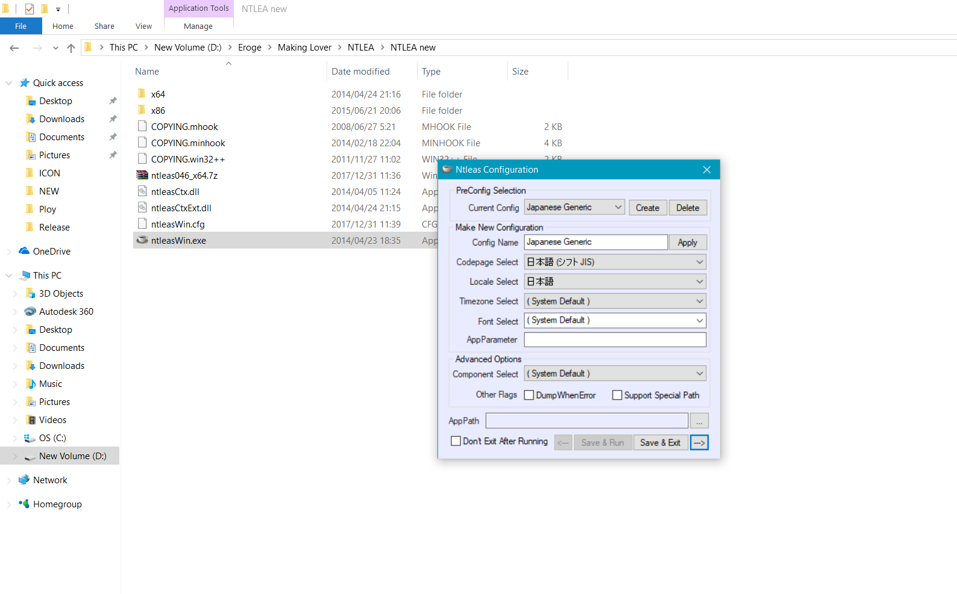Click the ntleas046_x64.7z archive icon
The width and height of the screenshot is (957, 594).
click(142, 175)
